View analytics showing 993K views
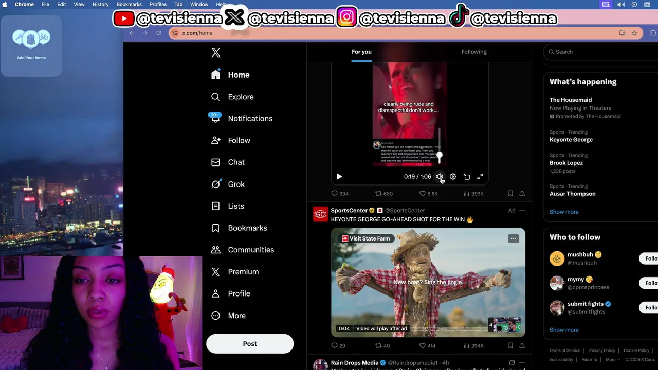The height and width of the screenshot is (370, 658). [473, 194]
